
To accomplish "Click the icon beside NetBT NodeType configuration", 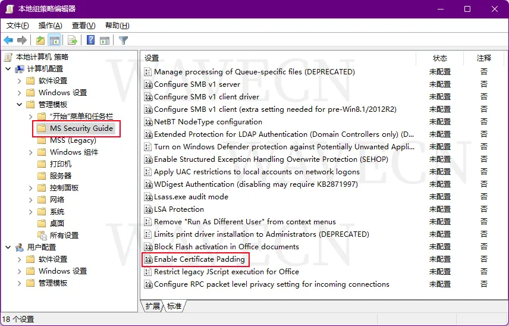I will point(148,122).
